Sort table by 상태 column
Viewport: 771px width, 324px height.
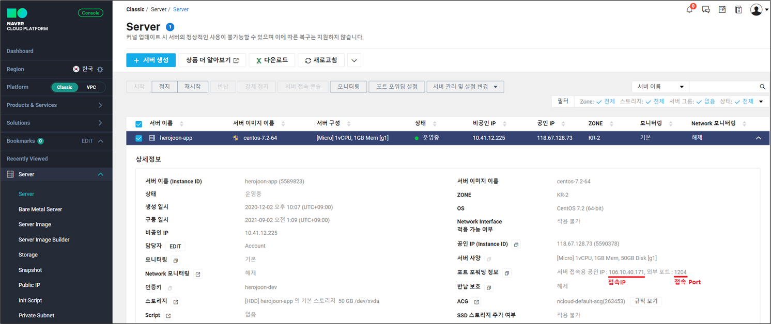(435, 124)
